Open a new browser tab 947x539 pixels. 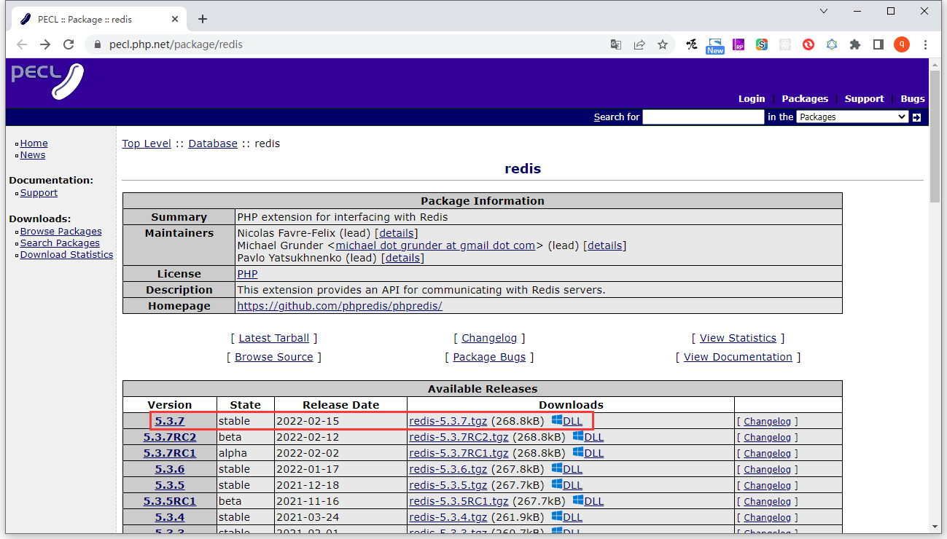tap(203, 19)
